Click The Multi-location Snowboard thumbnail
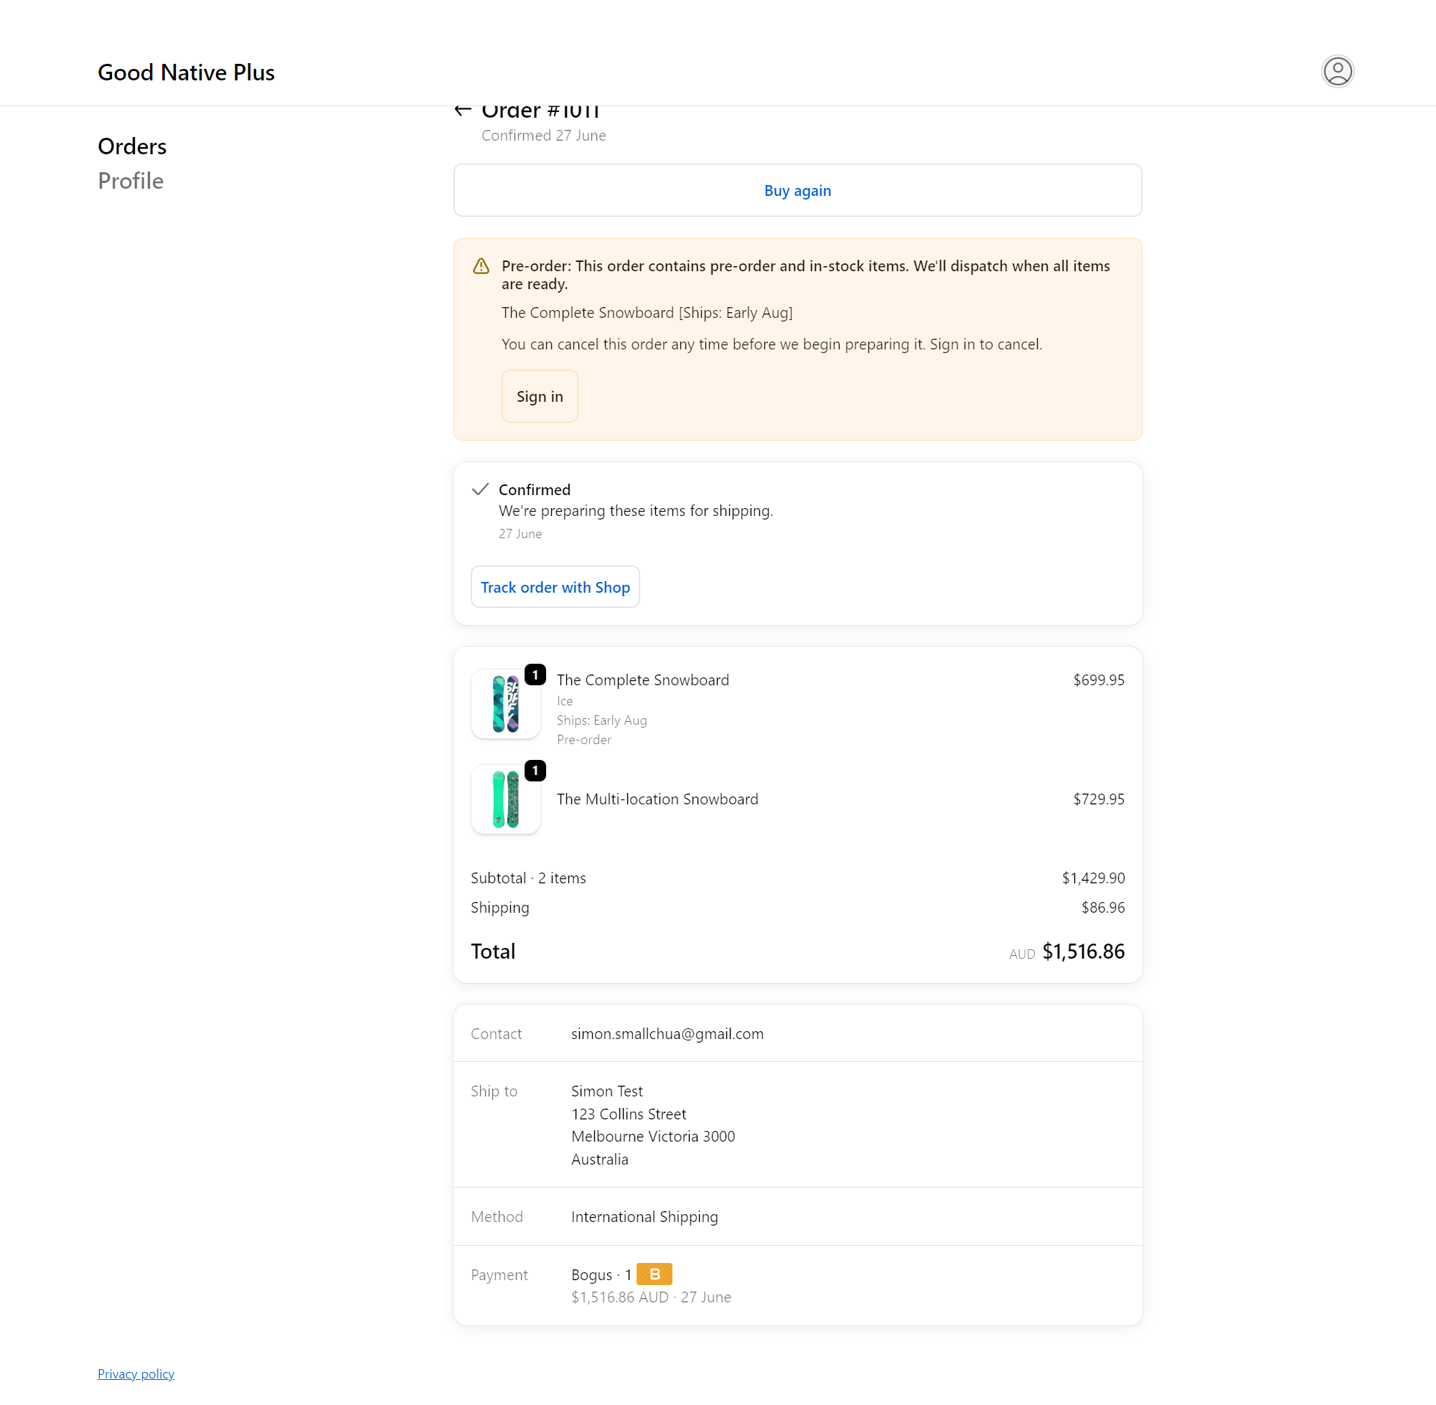 point(505,800)
